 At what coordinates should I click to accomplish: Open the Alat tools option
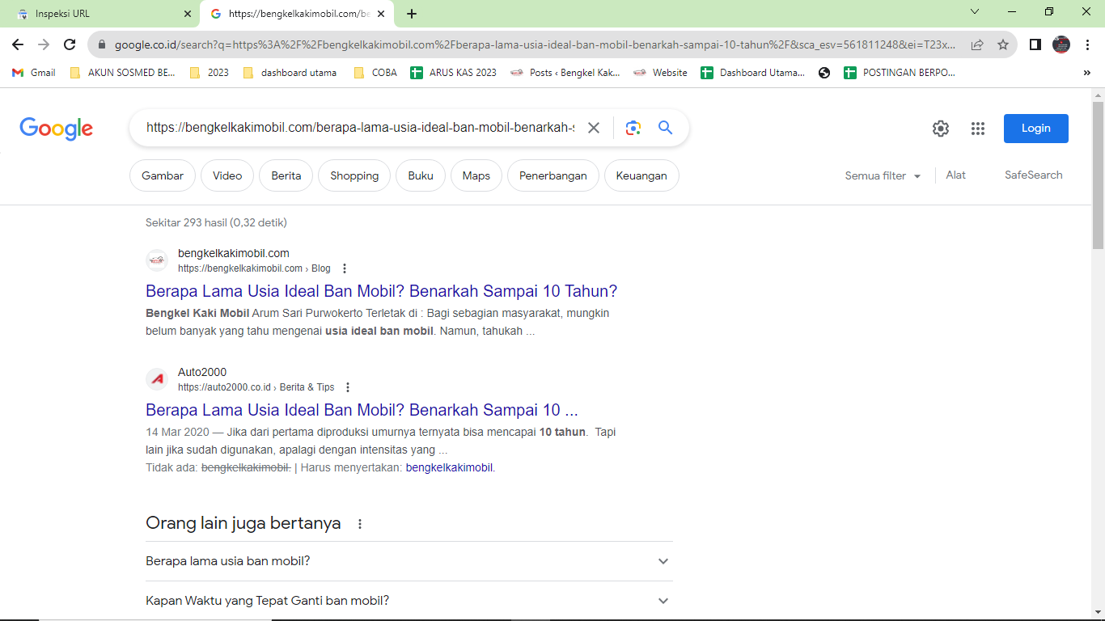pos(955,175)
